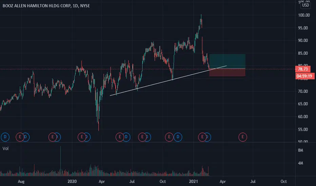This screenshot has width=316, height=186.
Task: Open the dividend marker just before Jul 2020
Action: pos(126,137)
